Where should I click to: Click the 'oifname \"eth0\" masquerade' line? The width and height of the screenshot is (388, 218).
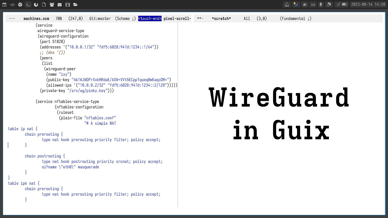tap(70, 167)
